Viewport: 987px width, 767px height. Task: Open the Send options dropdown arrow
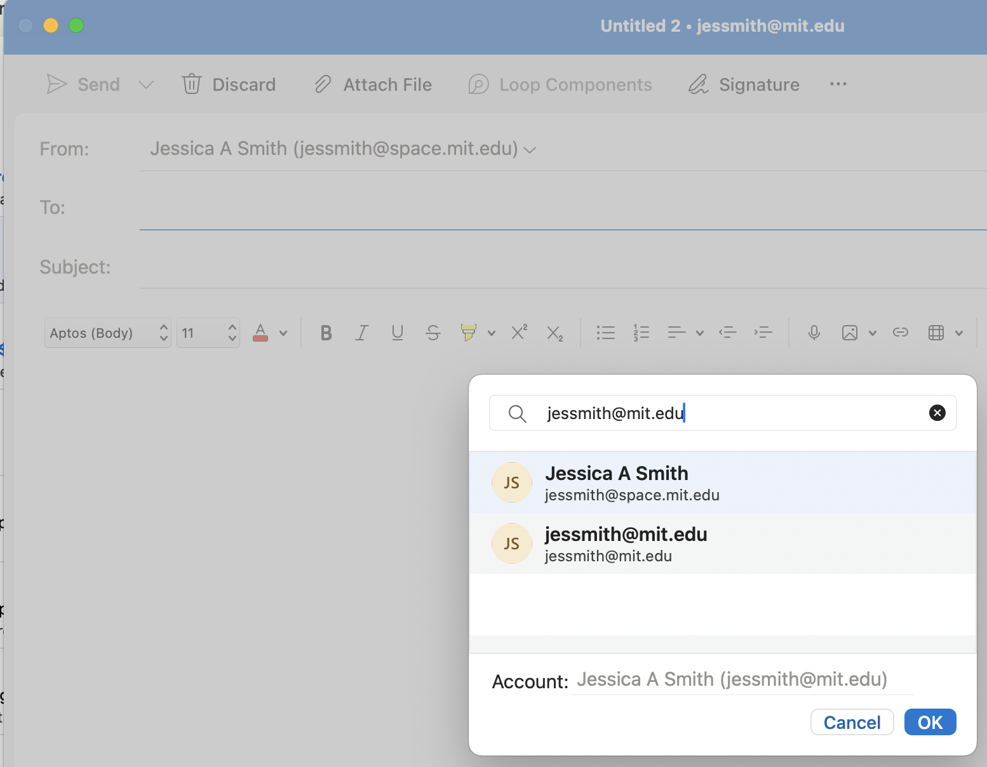[x=146, y=85]
